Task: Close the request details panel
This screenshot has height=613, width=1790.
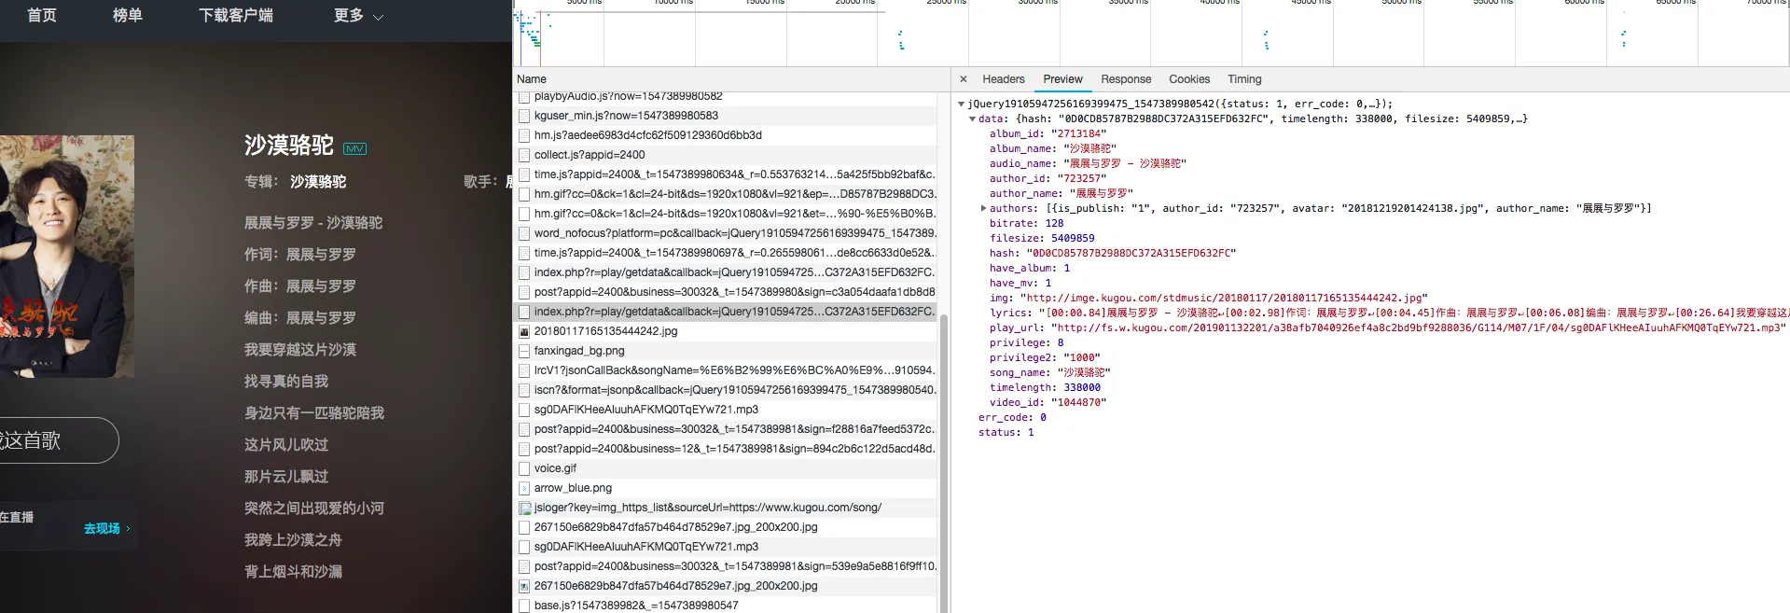Action: [x=964, y=79]
